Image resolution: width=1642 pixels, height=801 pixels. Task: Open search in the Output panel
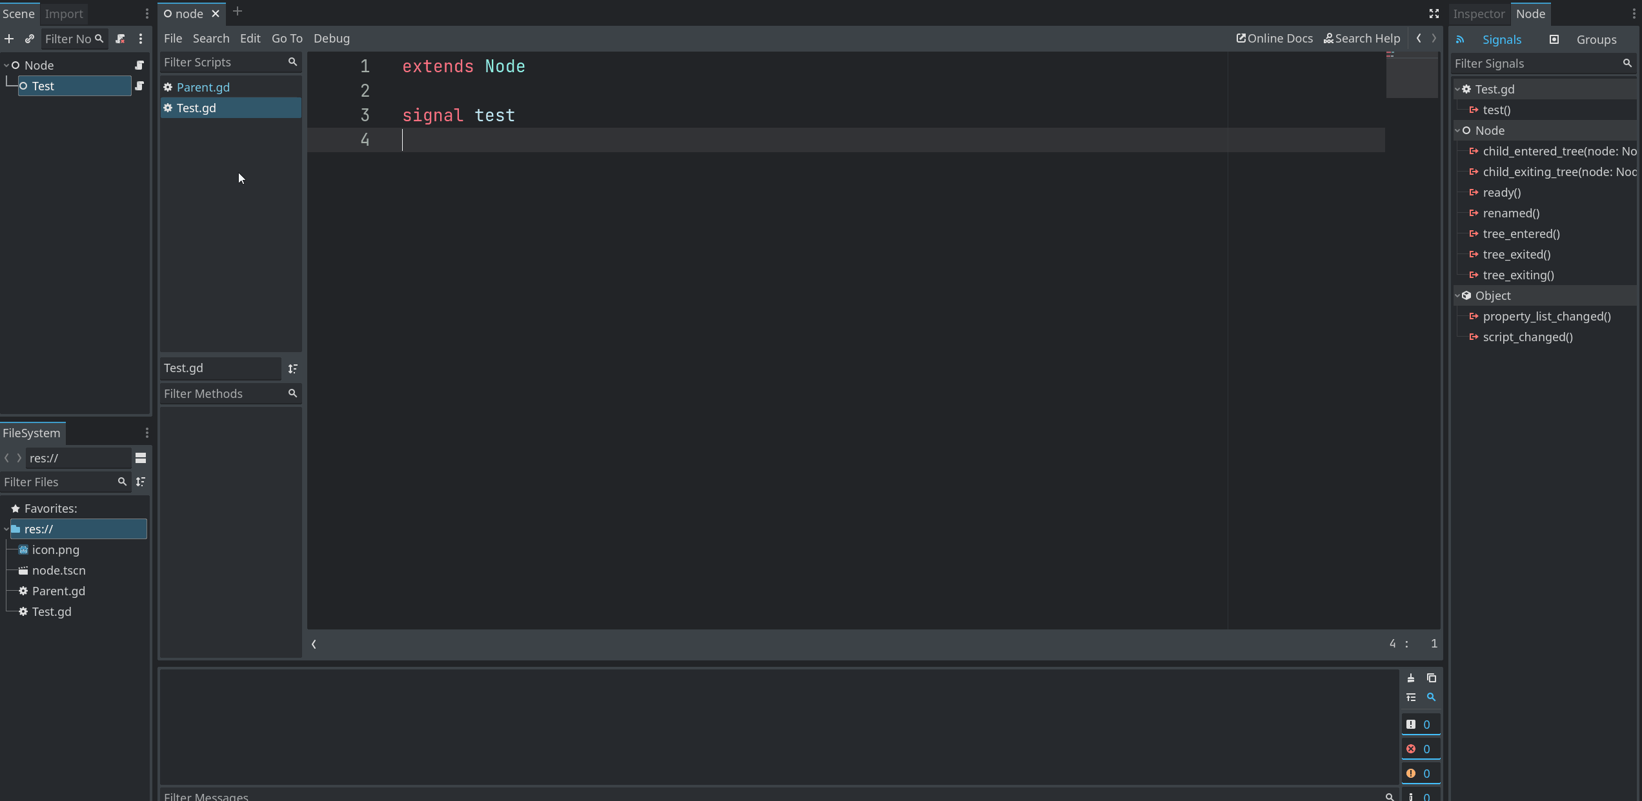(x=1432, y=697)
